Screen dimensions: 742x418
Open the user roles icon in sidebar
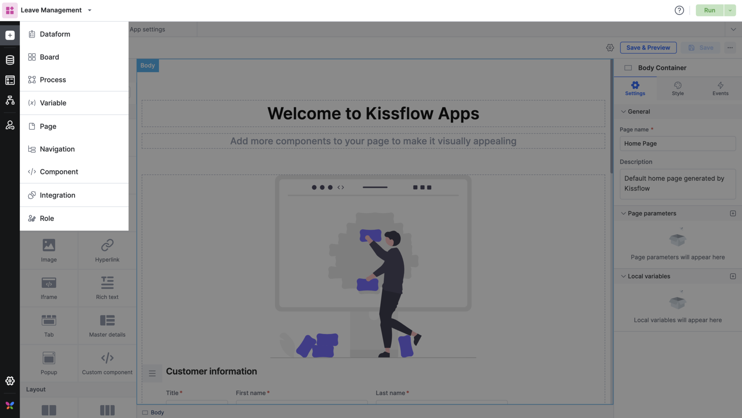pos(10,125)
